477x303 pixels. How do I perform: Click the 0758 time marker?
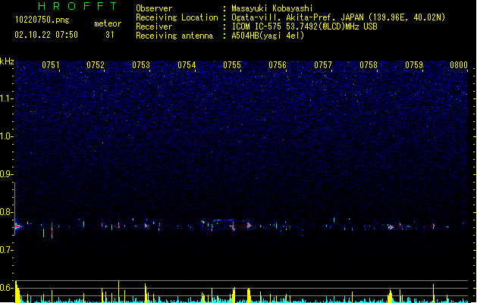(x=369, y=65)
